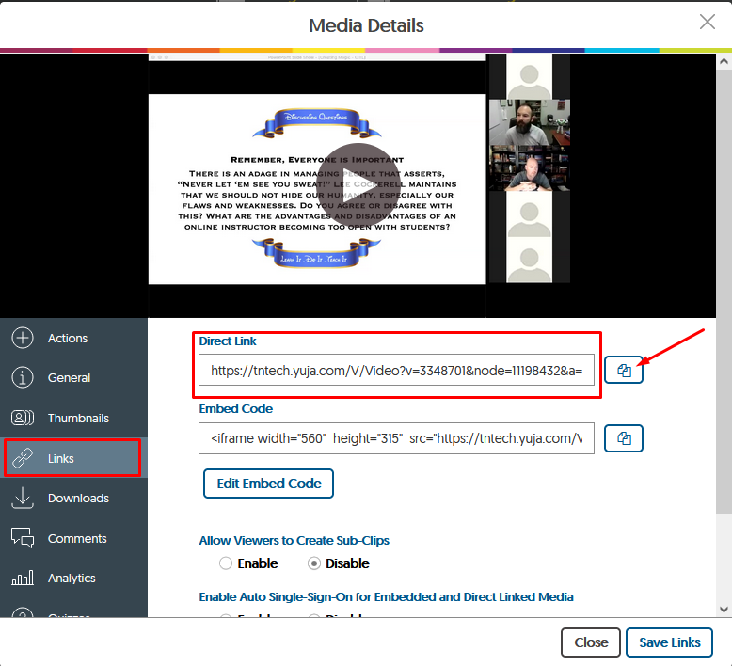This screenshot has width=732, height=666.
Task: Click the Downloads arrow icon in sidebar
Action: 23,499
